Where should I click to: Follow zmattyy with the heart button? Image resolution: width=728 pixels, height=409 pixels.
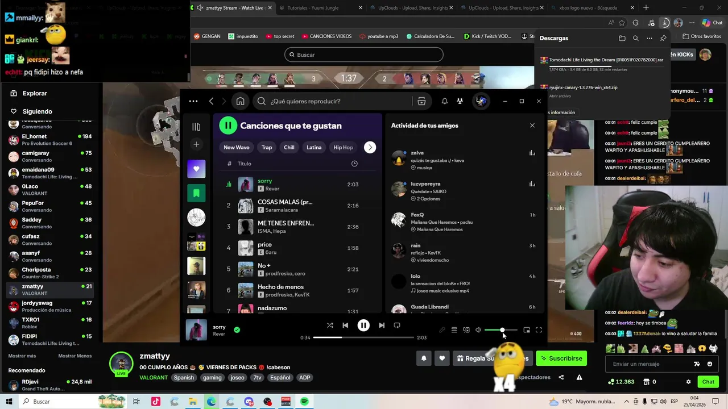click(442, 358)
